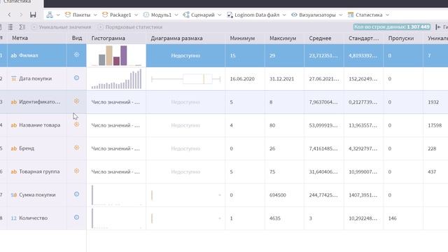Screen dimensions: 448x252
Task: Click real-number type icon beside Сумма покупки
Action: 14,195
